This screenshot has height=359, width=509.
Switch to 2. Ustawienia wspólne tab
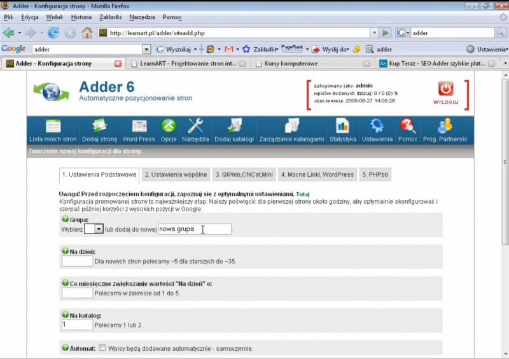(176, 174)
